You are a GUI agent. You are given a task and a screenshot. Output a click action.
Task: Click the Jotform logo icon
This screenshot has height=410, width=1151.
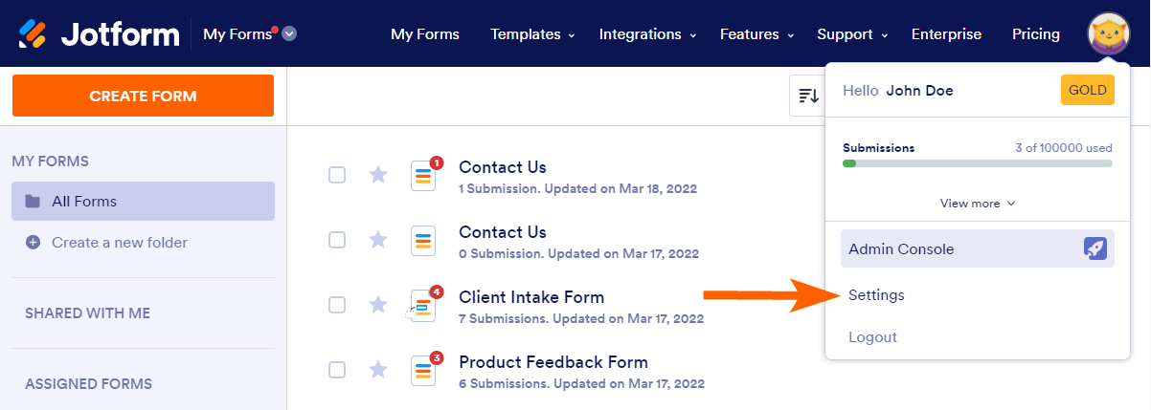(34, 33)
